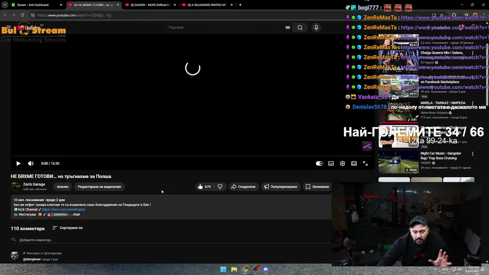Image resolution: width=489 pixels, height=275 pixels.
Task: Click the Популяризиране promote button
Action: [280, 187]
